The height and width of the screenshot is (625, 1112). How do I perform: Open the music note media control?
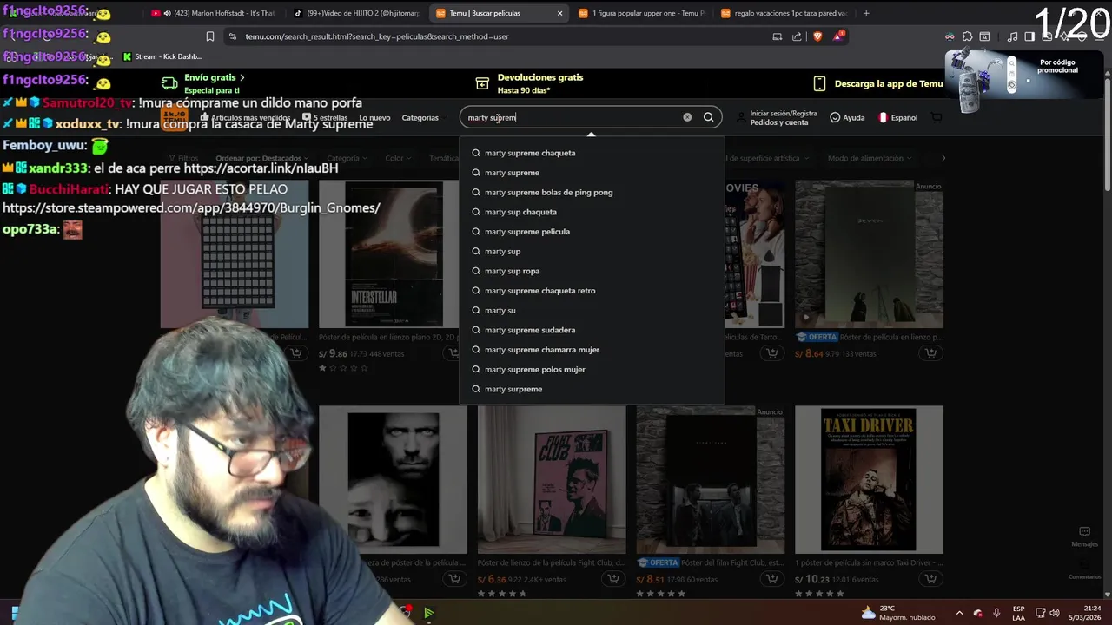tap(1012, 36)
